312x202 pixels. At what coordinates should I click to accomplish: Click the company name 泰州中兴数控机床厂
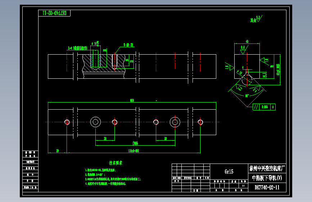coord(267,169)
